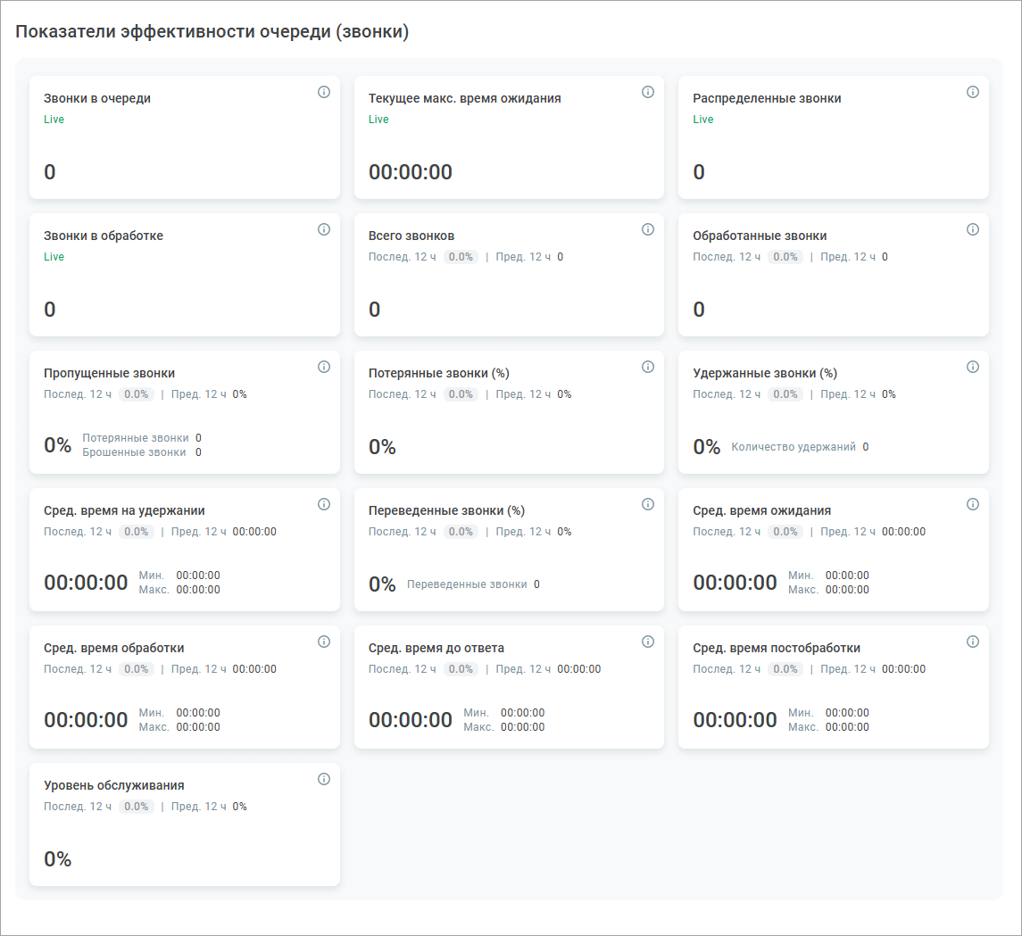1022x936 pixels.
Task: Click 0% value in Потерянные звонки (%) card
Action: click(382, 447)
